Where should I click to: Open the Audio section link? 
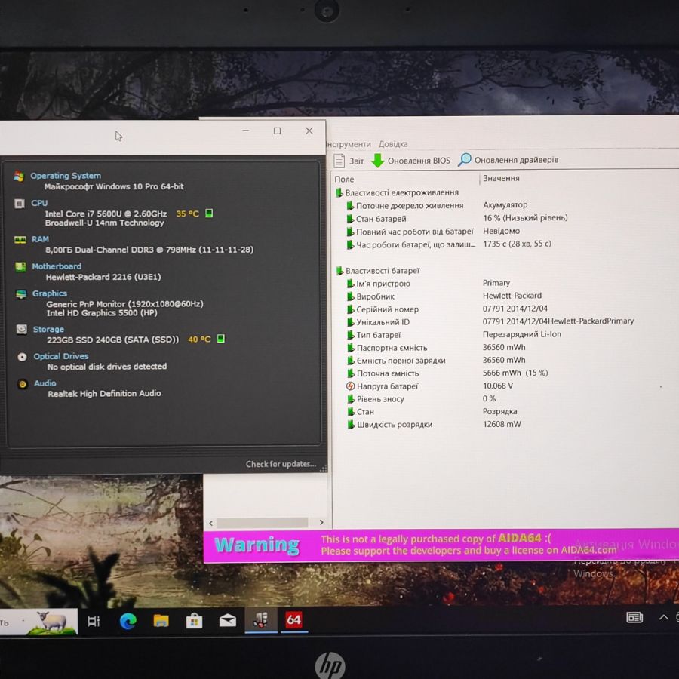click(45, 383)
